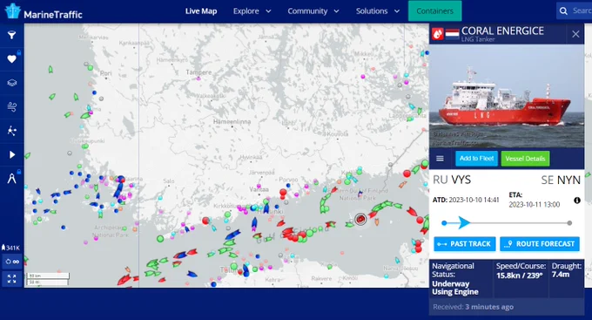This screenshot has width=592, height=320.
Task: Open the density maps icon in sidebar
Action: 11,131
